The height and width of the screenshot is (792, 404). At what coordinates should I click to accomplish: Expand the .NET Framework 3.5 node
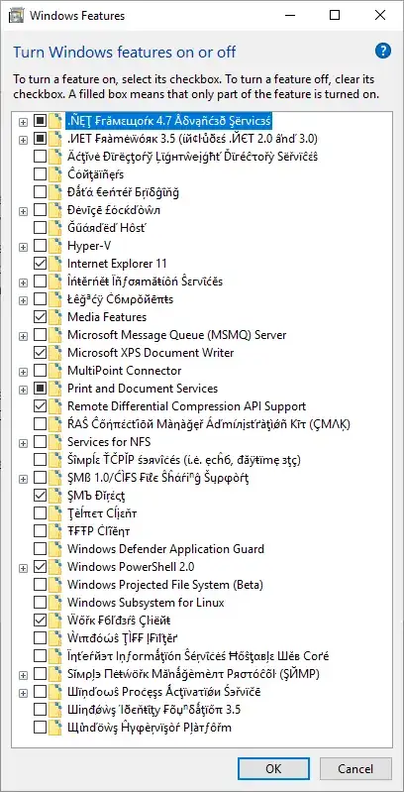click(23, 140)
